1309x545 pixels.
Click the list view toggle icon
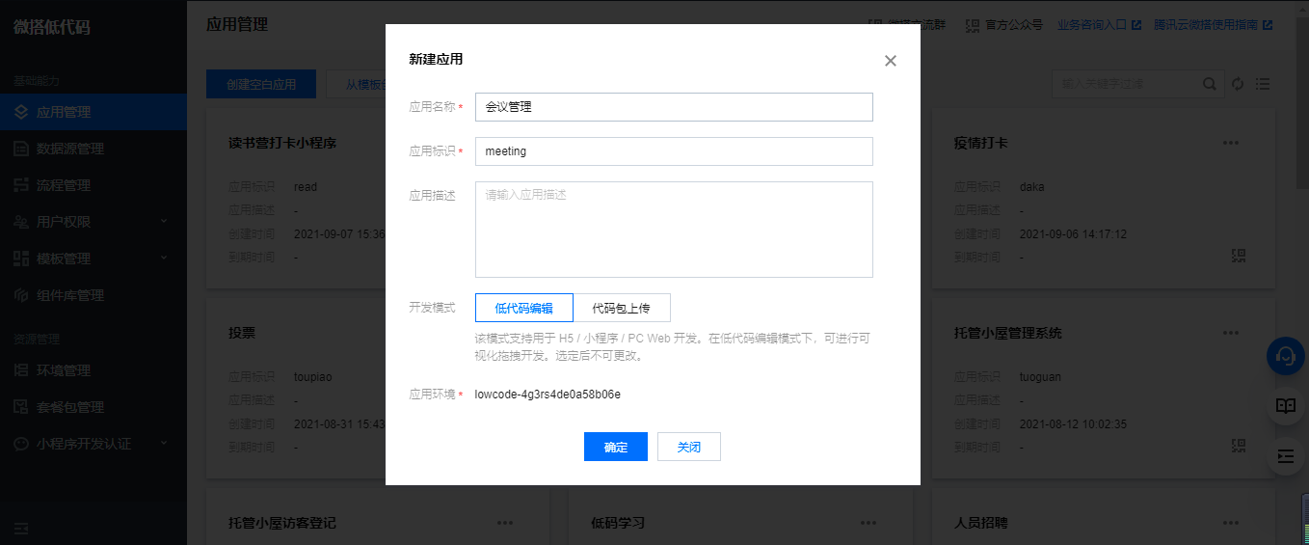[1263, 84]
